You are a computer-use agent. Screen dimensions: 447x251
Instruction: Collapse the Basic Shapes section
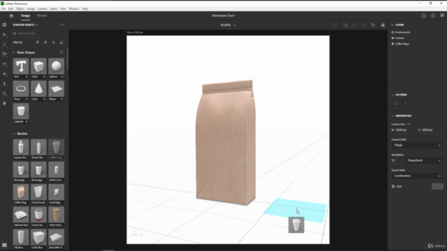(x=14, y=52)
